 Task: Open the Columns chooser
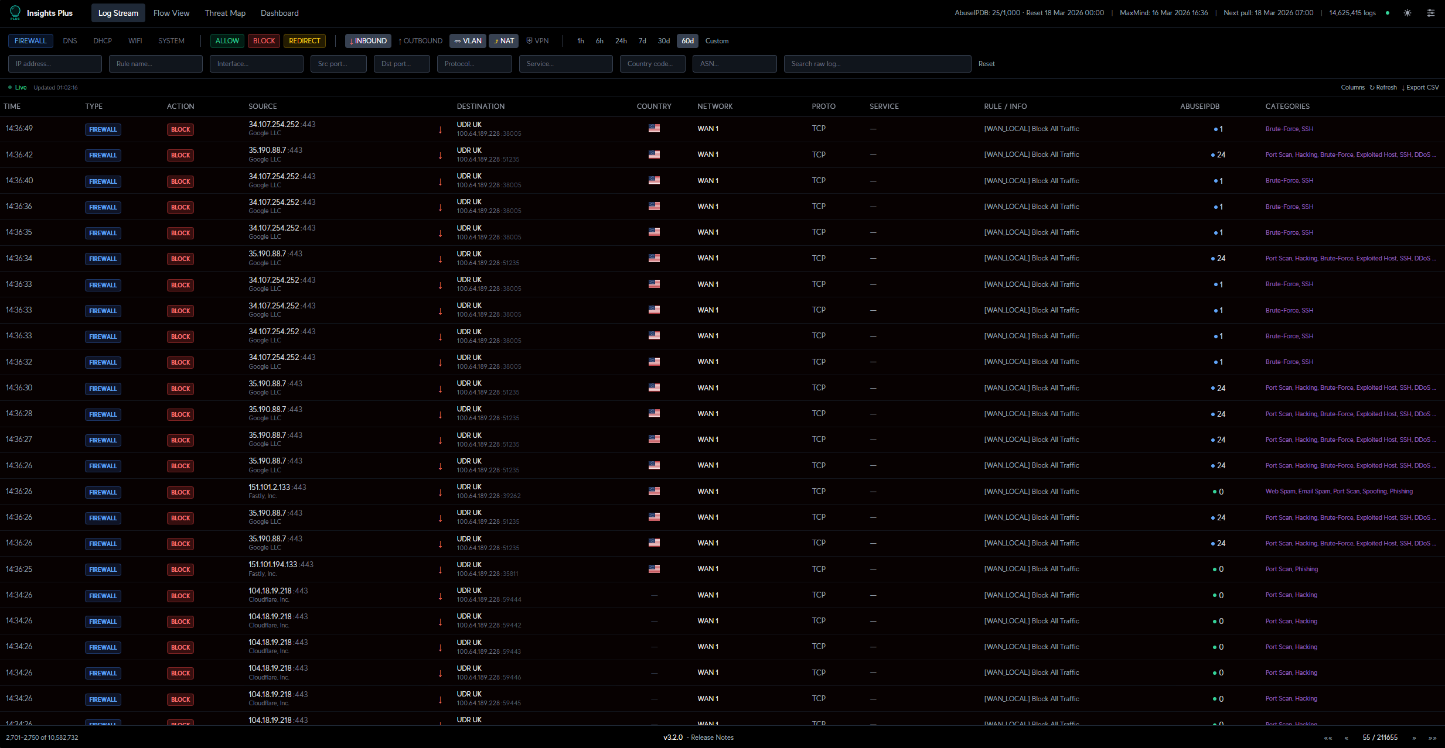(1352, 87)
